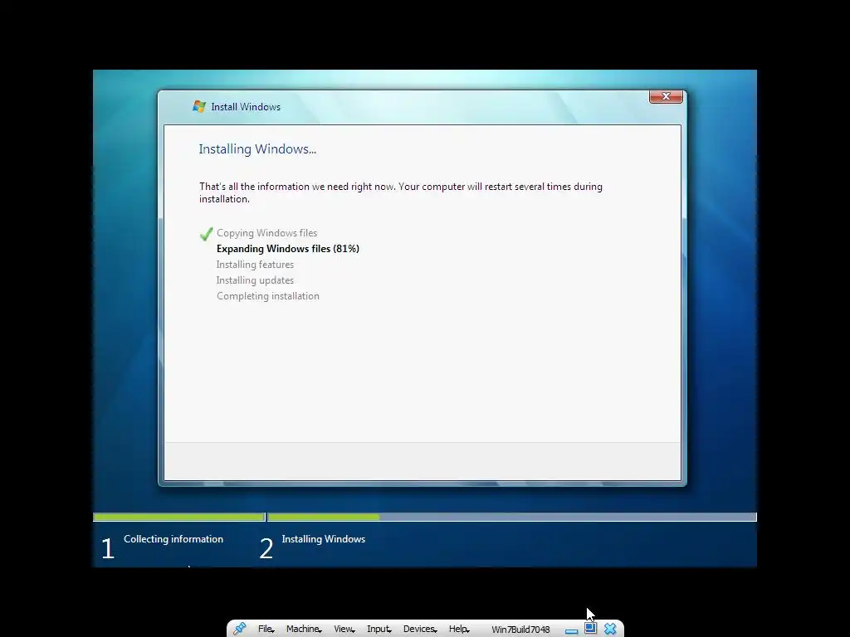Click the green checkmark beside Copying Windows files
The height and width of the screenshot is (637, 850).
(206, 233)
